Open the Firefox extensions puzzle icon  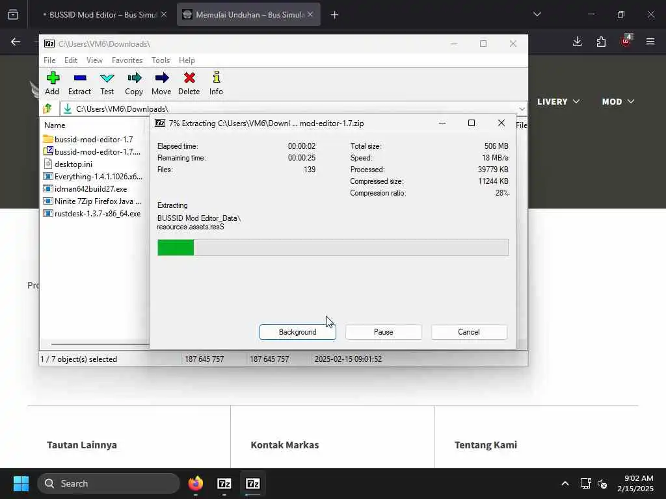point(601,42)
